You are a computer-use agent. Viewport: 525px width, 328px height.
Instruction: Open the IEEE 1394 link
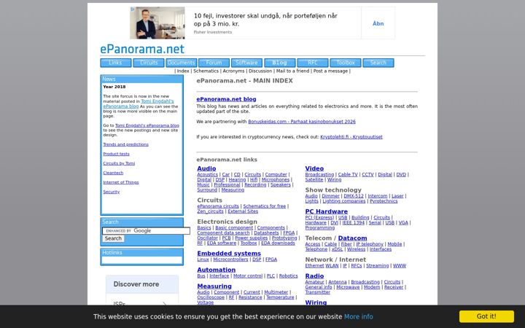click(x=354, y=222)
